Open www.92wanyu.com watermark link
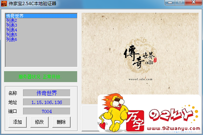This screenshot has width=203, height=135. point(173,128)
